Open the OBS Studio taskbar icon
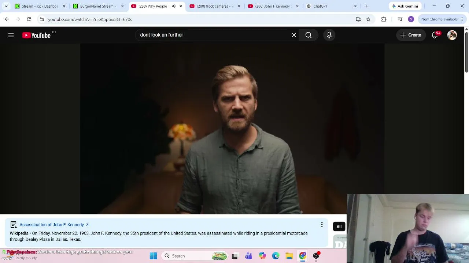Image resolution: width=469 pixels, height=263 pixels. pyautogui.click(x=316, y=256)
